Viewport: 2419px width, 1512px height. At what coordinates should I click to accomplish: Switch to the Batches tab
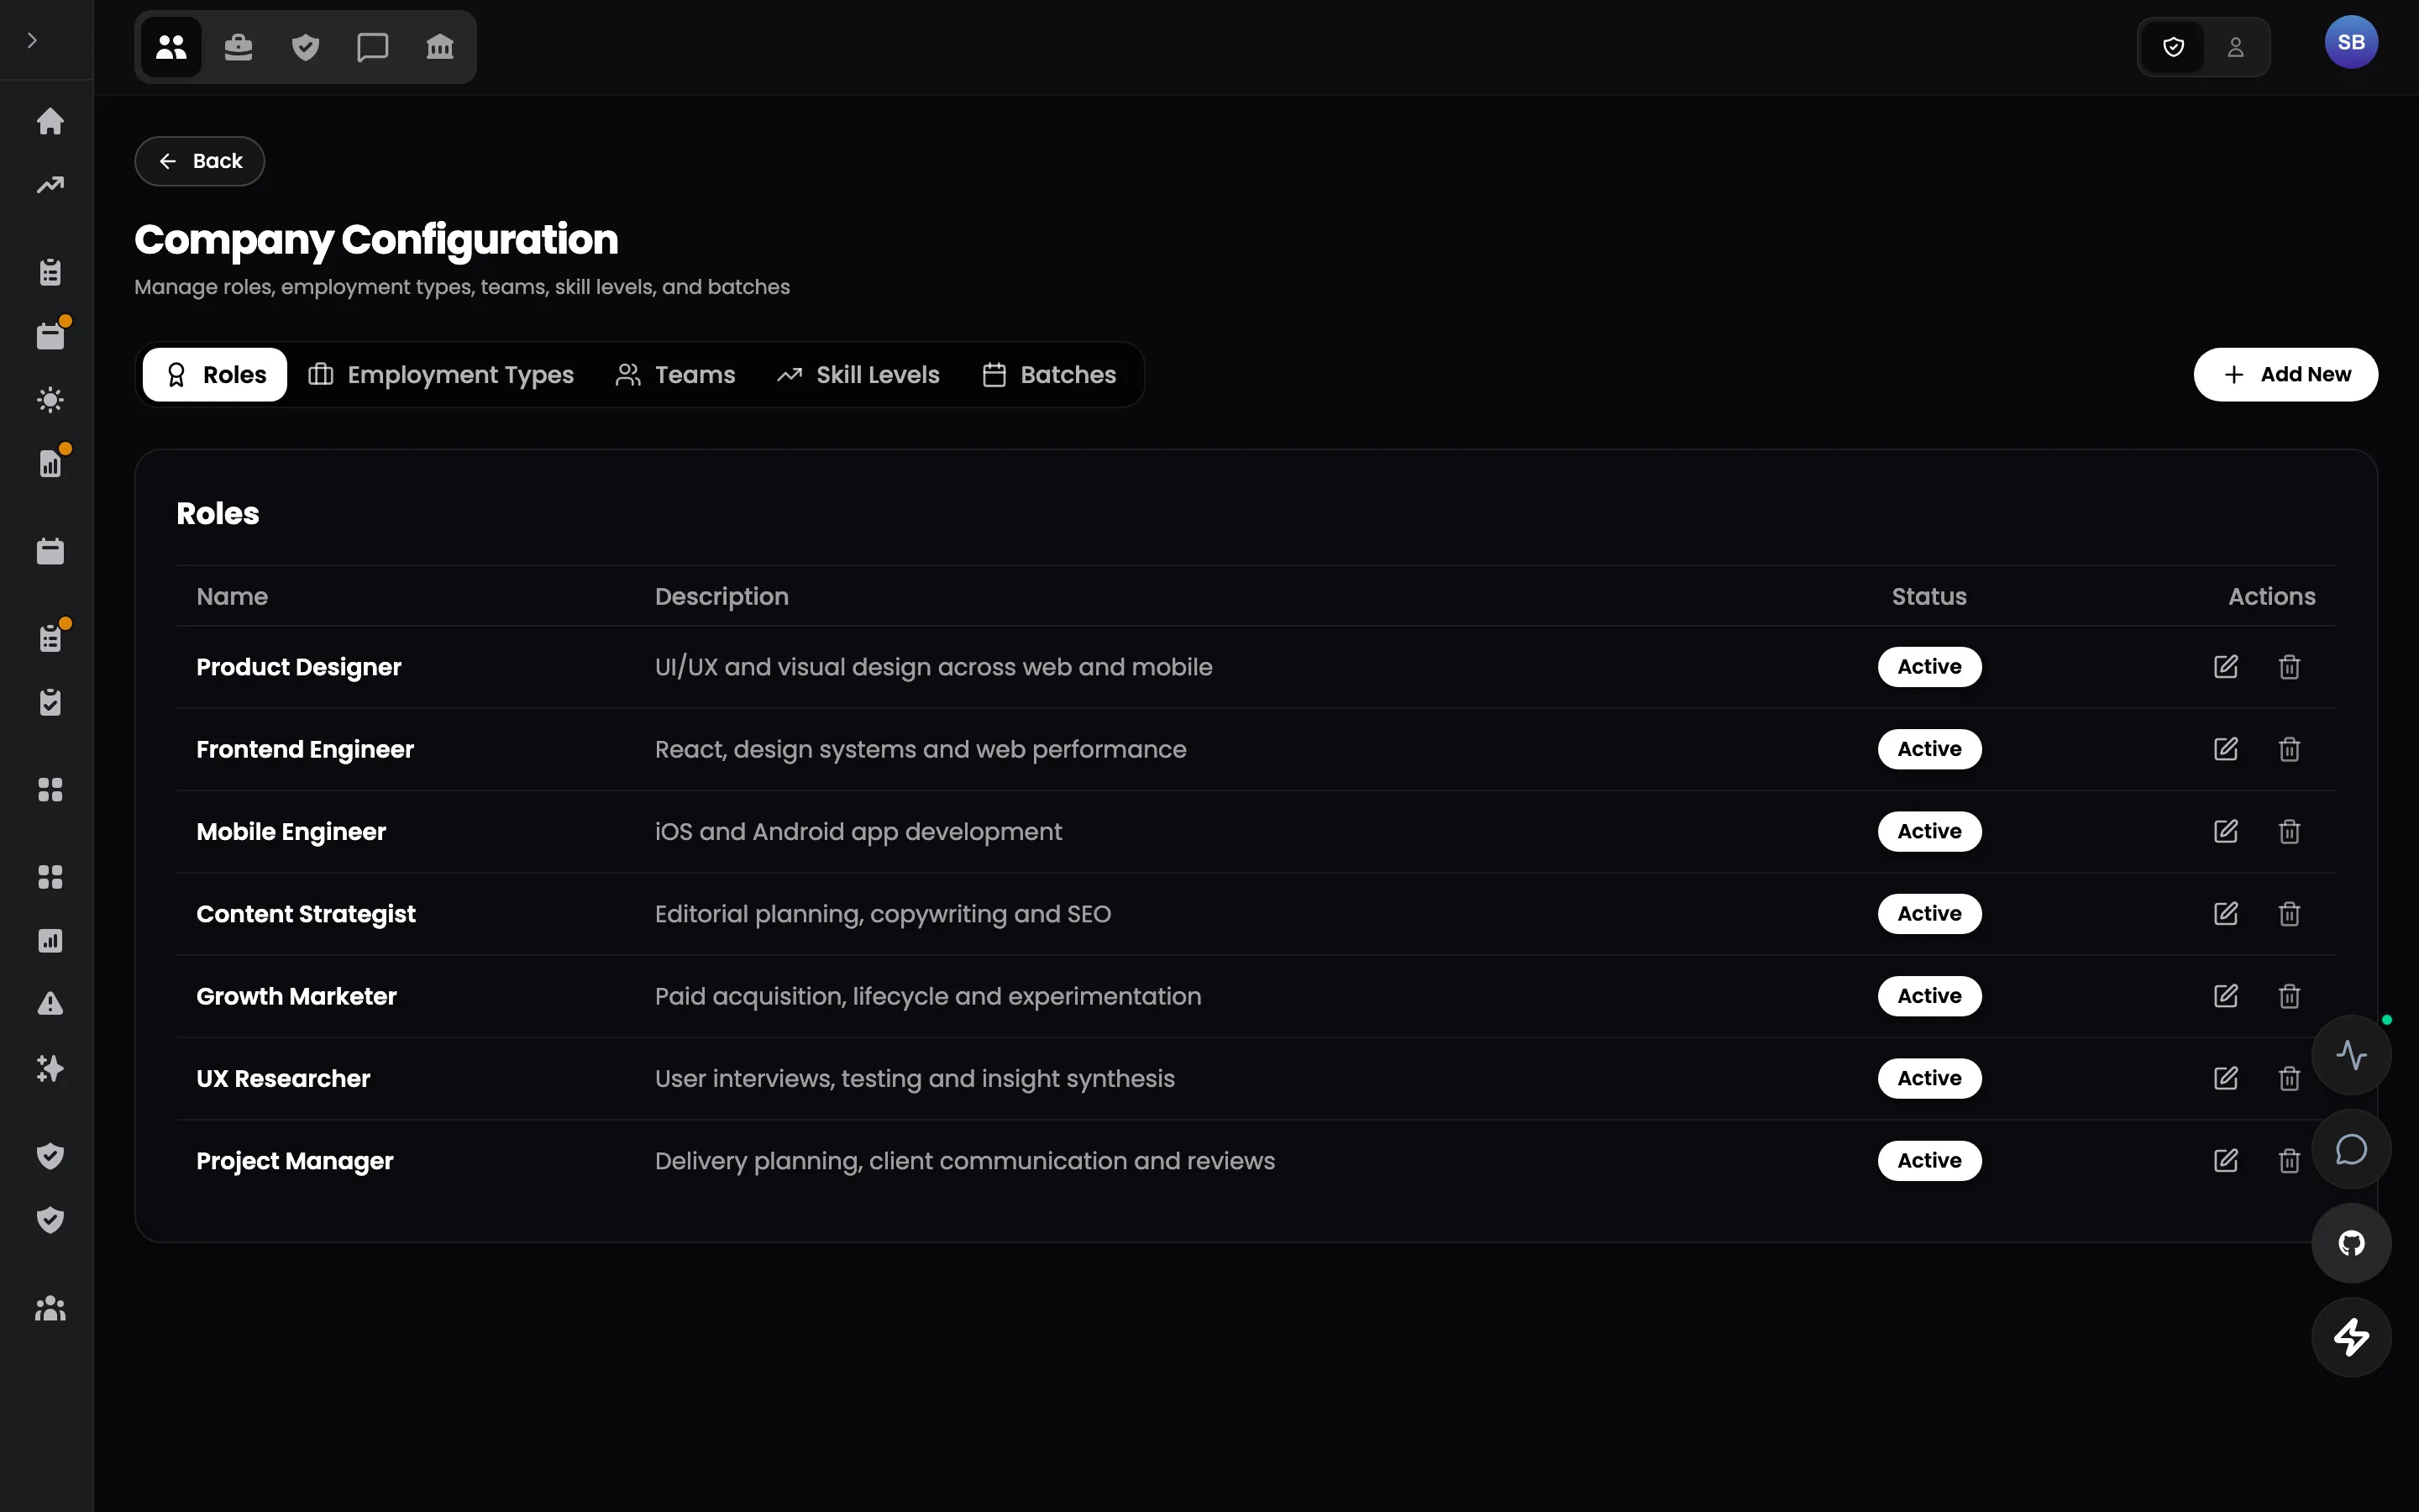tap(1048, 375)
